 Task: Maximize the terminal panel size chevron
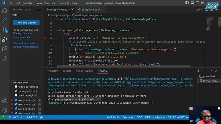(211, 71)
